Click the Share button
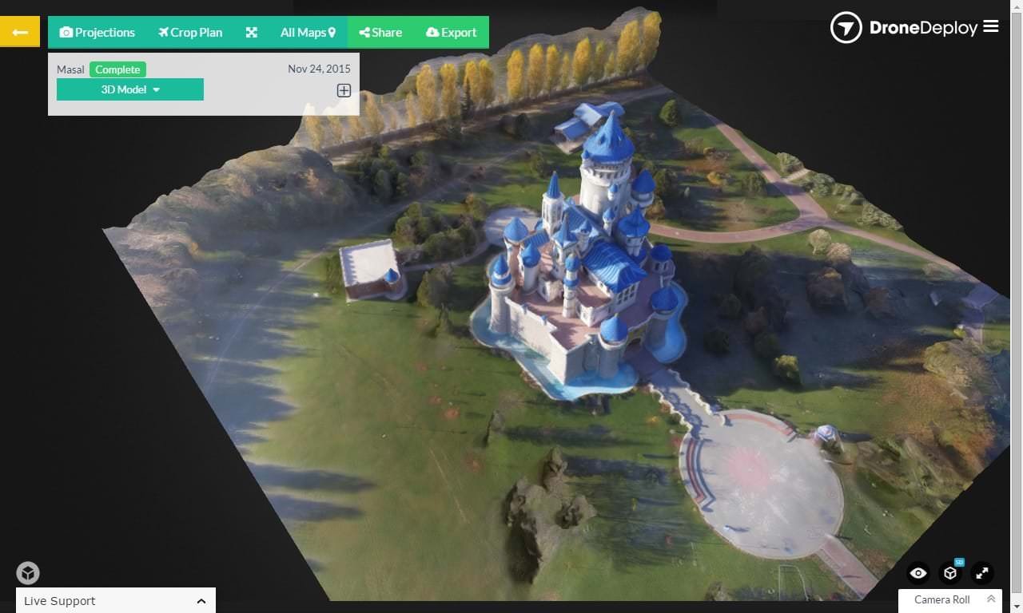Viewport: 1023px width, 613px height. [x=380, y=33]
